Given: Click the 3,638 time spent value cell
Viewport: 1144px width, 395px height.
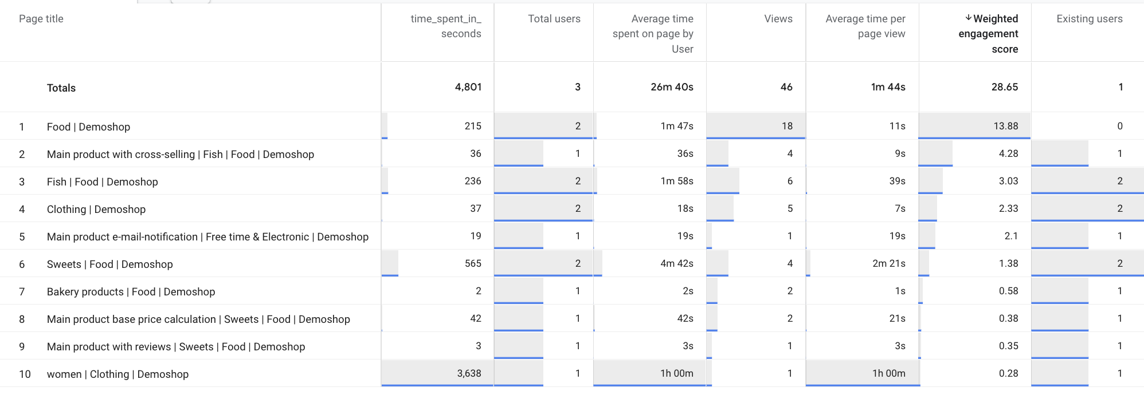Looking at the screenshot, I should coord(469,373).
